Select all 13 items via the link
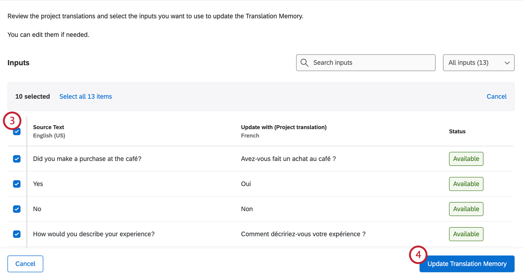This screenshot has width=523, height=276. coord(85,96)
